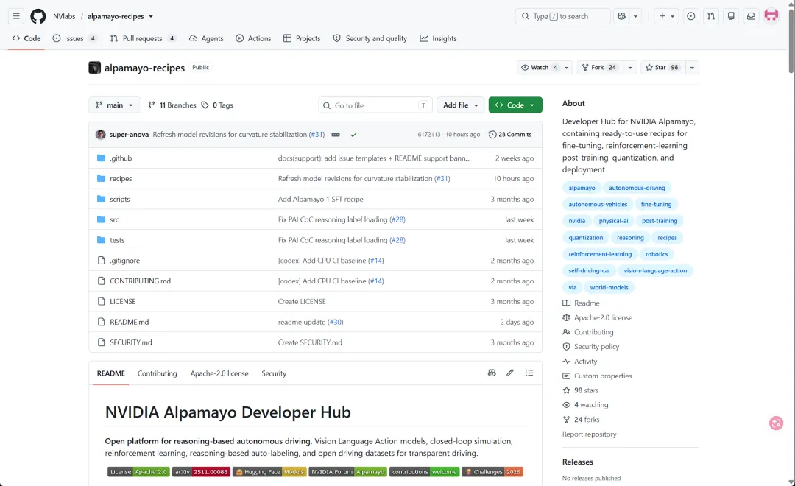This screenshot has height=486, width=795.
Task: Expand commit message ellipsis for latest commit
Action: pos(336,135)
